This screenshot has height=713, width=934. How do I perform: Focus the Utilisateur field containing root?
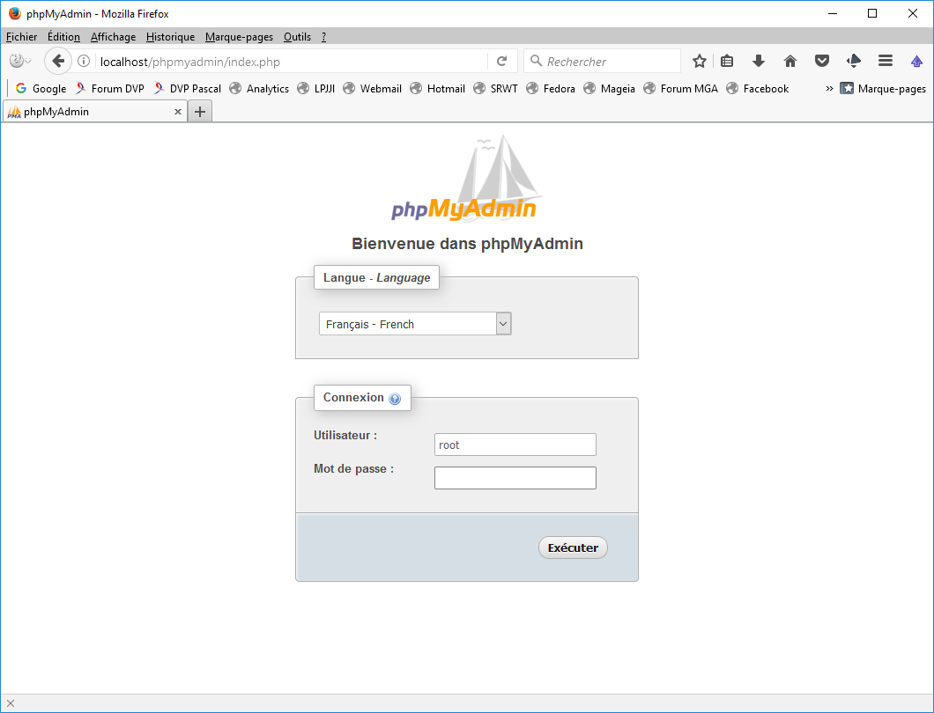click(515, 445)
